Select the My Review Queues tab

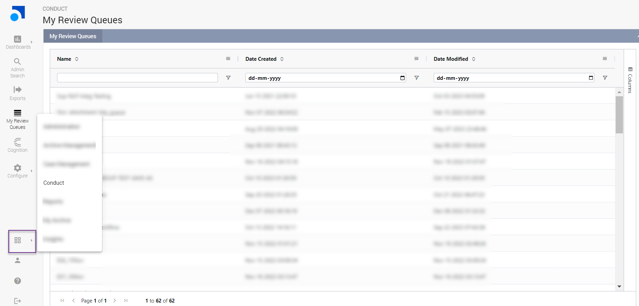(x=73, y=36)
